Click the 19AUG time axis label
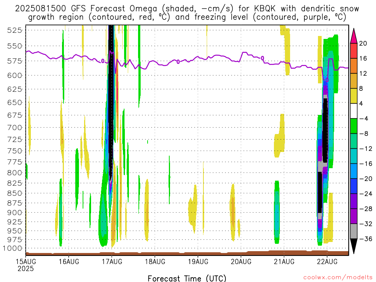 pyautogui.click(x=198, y=261)
